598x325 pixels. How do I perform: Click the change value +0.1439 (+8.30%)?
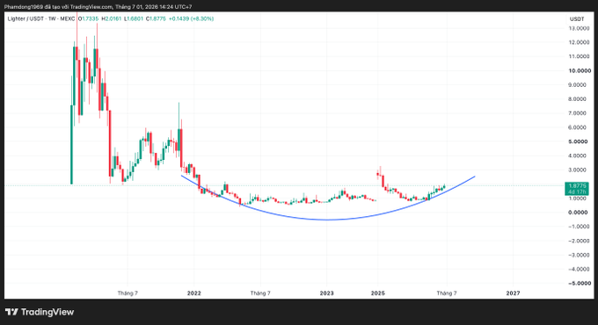tap(191, 18)
